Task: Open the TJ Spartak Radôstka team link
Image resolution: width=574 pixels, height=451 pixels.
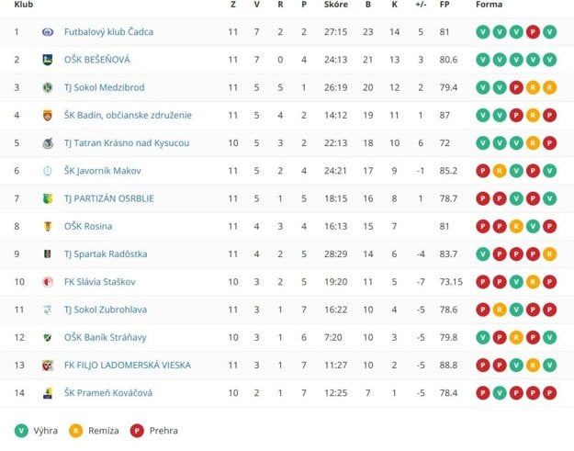Action: [106, 254]
